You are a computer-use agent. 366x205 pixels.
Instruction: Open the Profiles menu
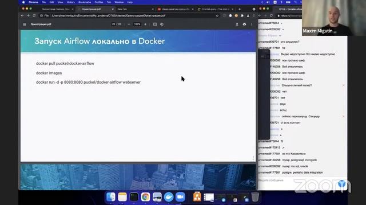pos(99,2)
